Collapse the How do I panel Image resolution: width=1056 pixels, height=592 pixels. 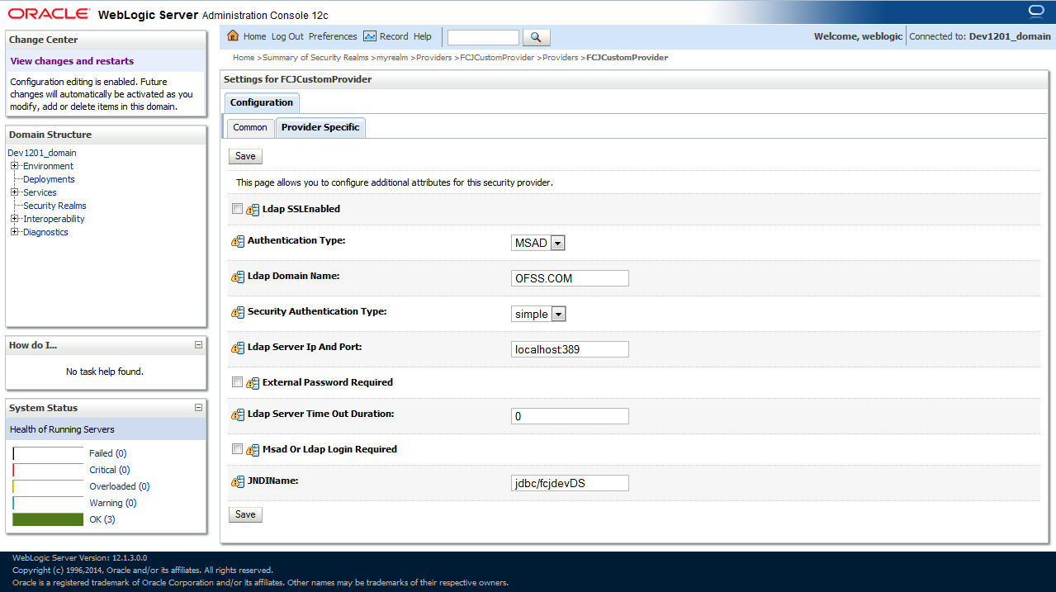tap(198, 345)
